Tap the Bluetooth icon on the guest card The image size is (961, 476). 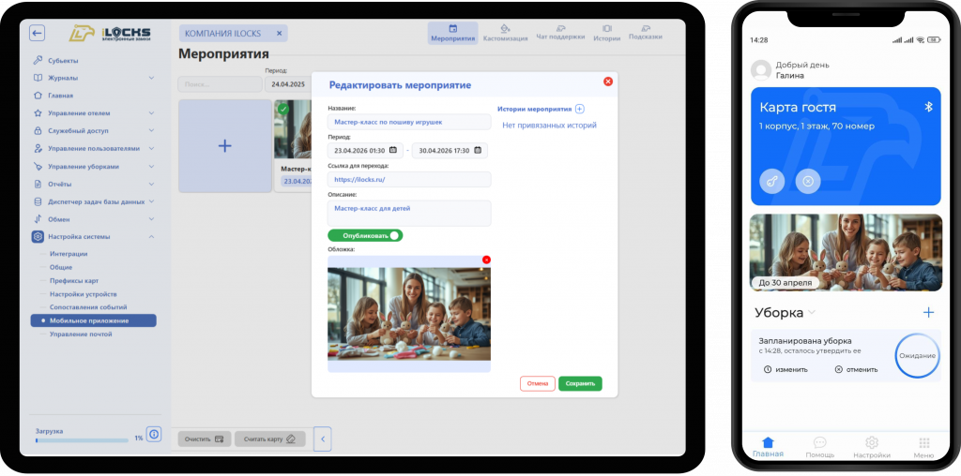[x=928, y=107]
